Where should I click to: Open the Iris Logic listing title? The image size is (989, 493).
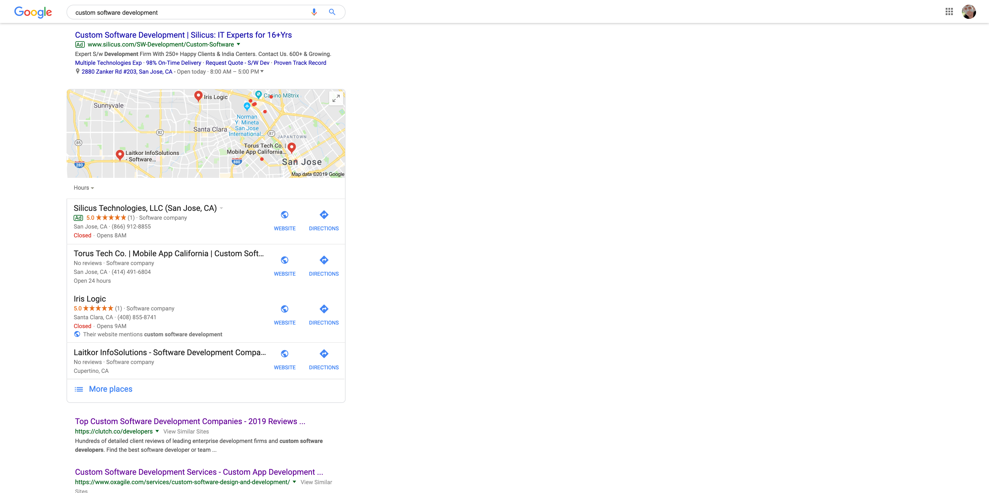coord(89,299)
